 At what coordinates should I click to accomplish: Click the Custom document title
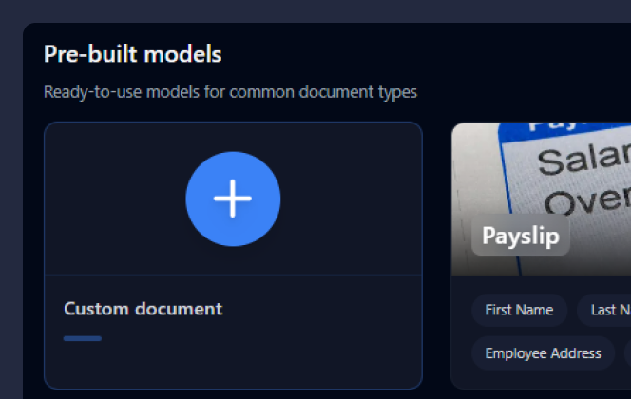(143, 309)
